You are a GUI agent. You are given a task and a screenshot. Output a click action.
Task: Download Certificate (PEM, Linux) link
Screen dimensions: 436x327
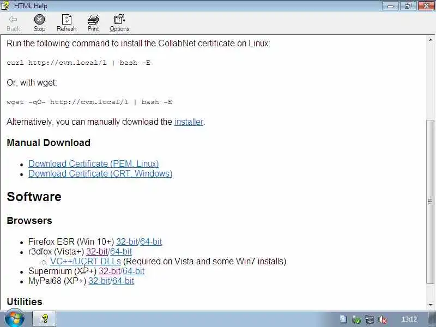(x=94, y=163)
